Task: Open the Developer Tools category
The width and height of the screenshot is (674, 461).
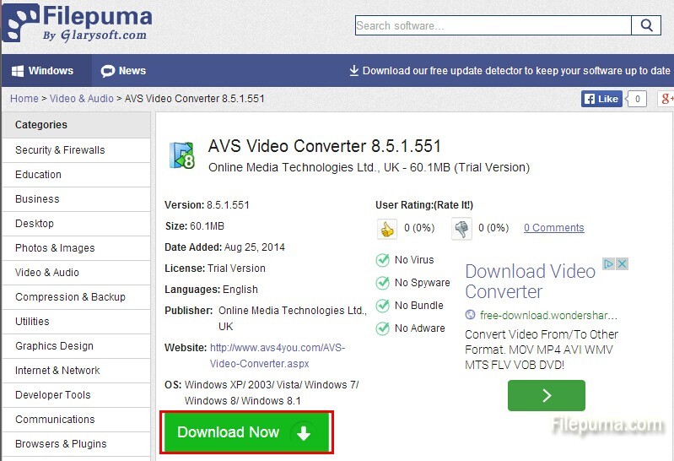Action: 52,395
